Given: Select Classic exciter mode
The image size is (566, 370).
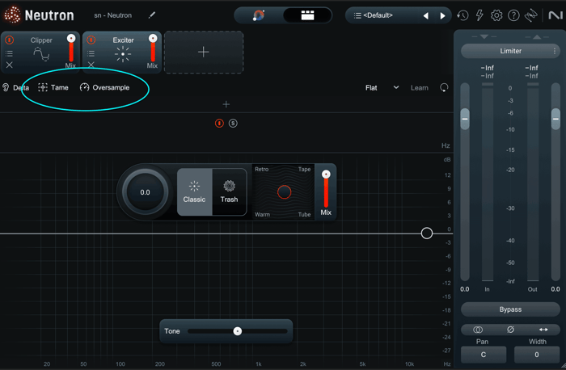Looking at the screenshot, I should click(194, 191).
